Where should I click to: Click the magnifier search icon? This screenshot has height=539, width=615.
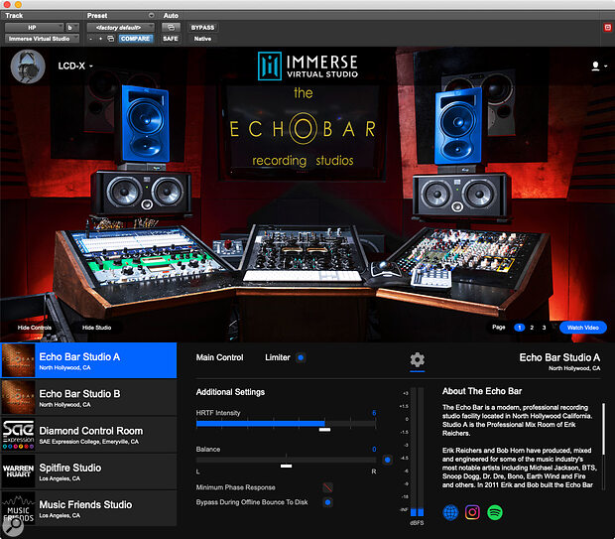[15, 525]
